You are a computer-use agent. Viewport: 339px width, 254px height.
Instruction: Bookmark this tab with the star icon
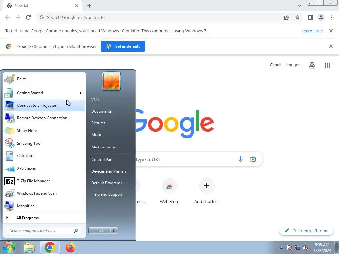point(297,17)
